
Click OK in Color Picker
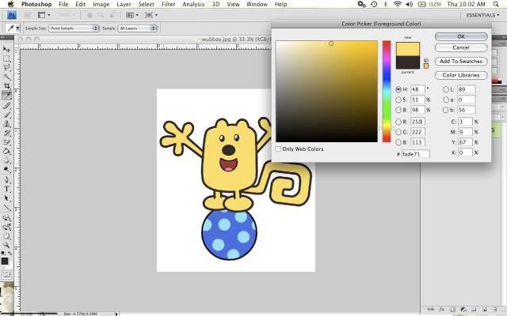(x=461, y=36)
